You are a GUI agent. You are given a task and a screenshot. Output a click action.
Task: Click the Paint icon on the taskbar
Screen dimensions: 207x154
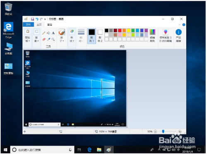tap(109, 149)
